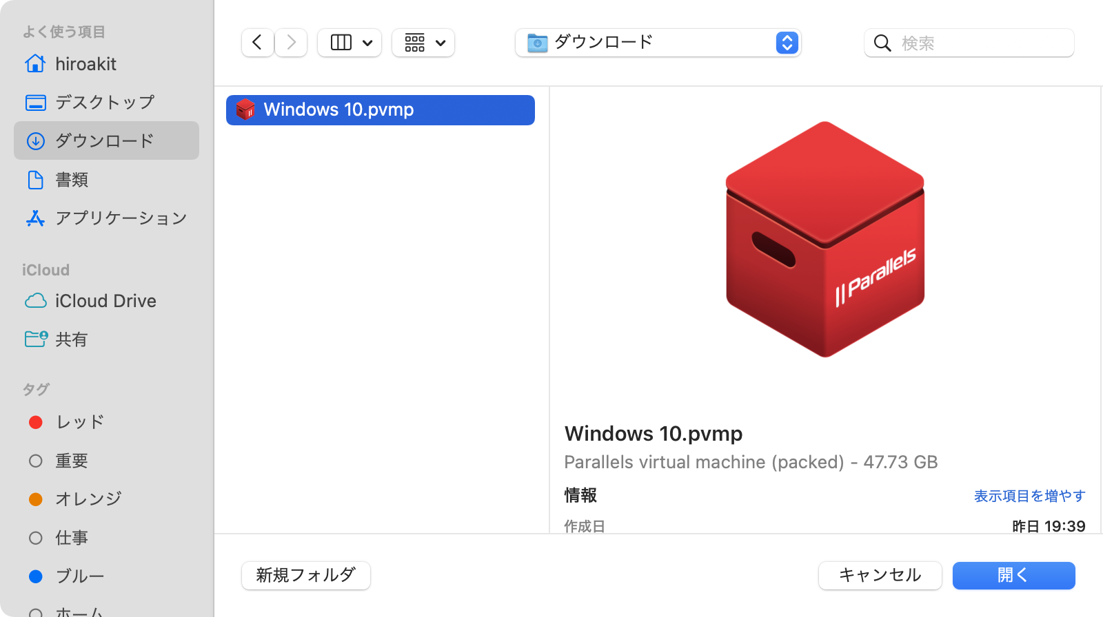Open the ダウンロード location popup menu
Screen dimensions: 1103x617
pyautogui.click(x=658, y=43)
